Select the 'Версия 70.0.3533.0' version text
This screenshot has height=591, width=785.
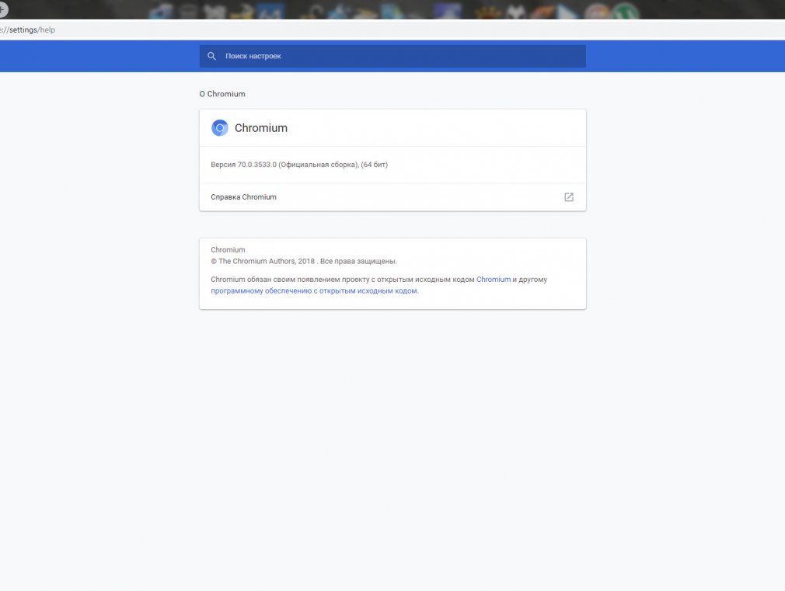point(299,165)
